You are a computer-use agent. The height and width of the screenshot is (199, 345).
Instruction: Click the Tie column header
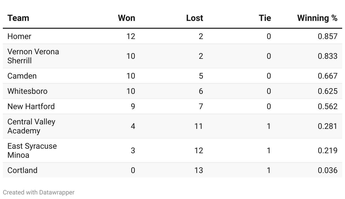265,18
